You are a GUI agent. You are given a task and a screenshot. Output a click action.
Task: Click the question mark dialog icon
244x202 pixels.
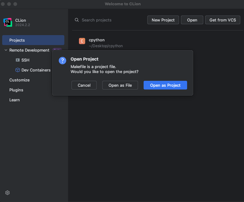coord(62,61)
